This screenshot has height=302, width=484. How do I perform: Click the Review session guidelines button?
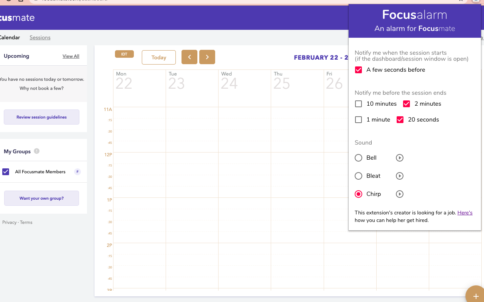pyautogui.click(x=41, y=117)
